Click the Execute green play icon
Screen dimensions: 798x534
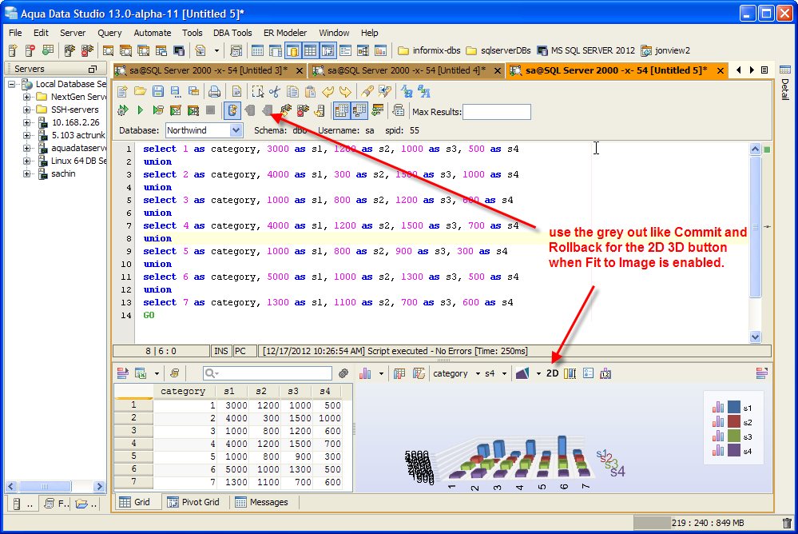point(141,110)
